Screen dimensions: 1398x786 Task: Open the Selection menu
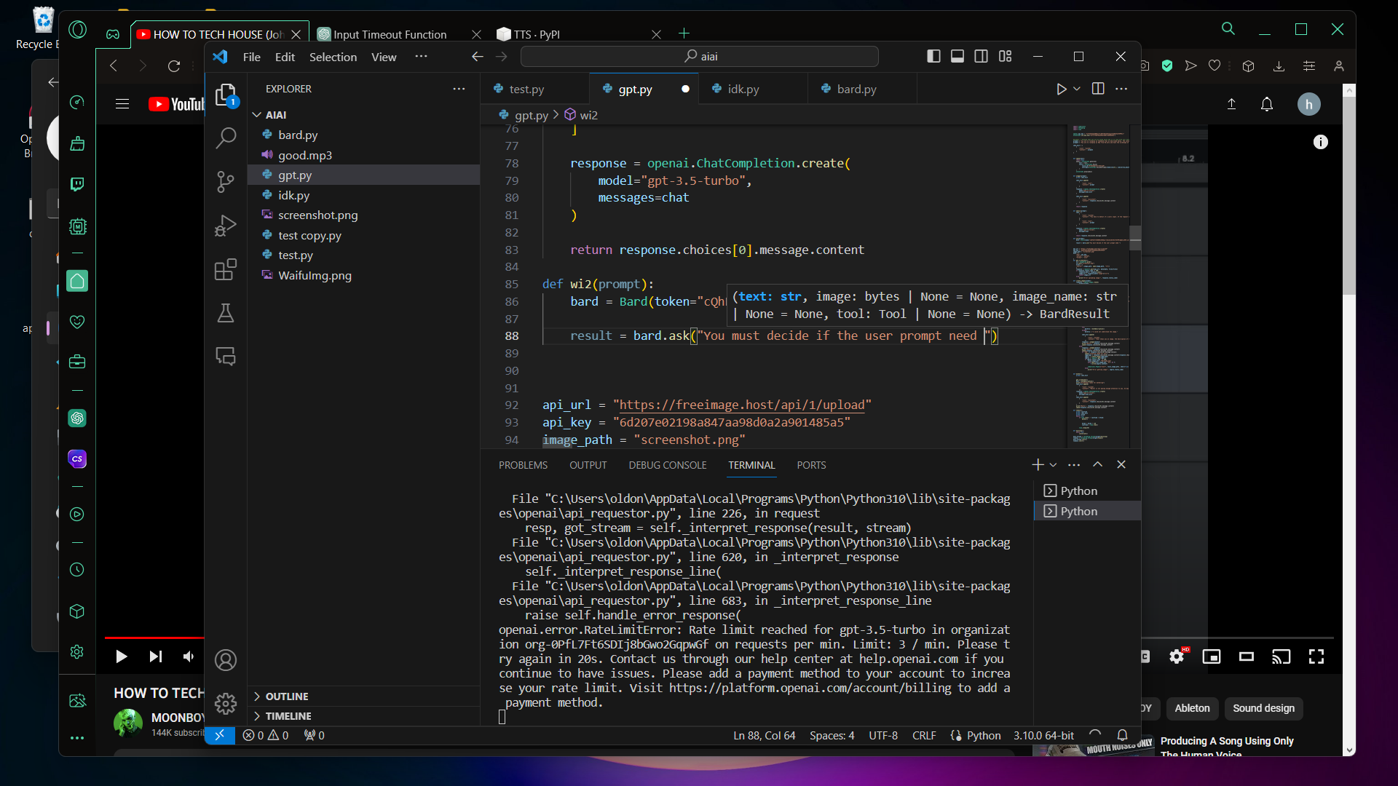click(333, 57)
